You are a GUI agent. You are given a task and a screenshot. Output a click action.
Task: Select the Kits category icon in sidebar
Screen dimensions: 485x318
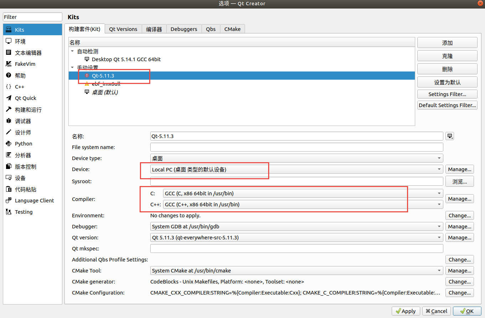tap(9, 30)
